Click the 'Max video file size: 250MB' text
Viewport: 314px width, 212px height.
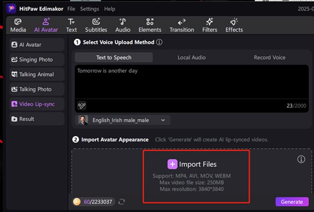coord(192,182)
